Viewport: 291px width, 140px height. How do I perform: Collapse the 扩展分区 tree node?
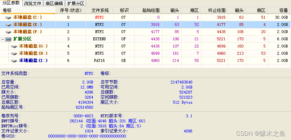(3, 39)
